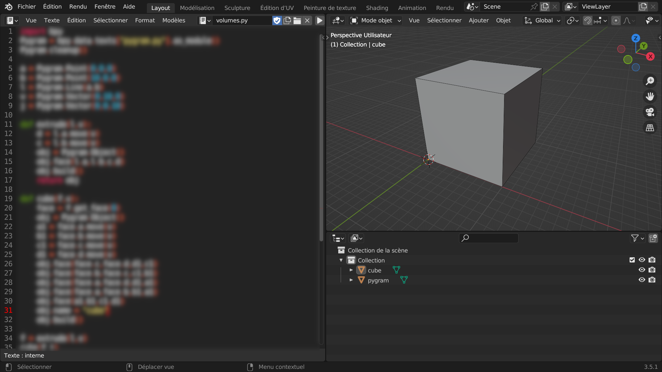Open the Fichier menu

point(27,7)
